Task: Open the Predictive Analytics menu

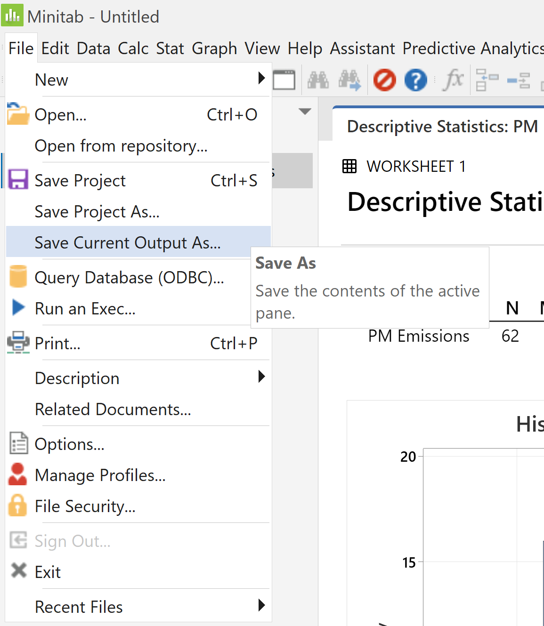Action: click(x=473, y=48)
